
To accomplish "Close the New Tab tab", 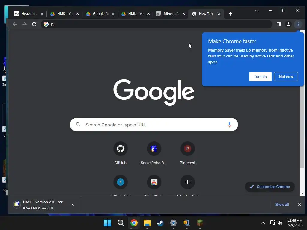I will pos(219,14).
